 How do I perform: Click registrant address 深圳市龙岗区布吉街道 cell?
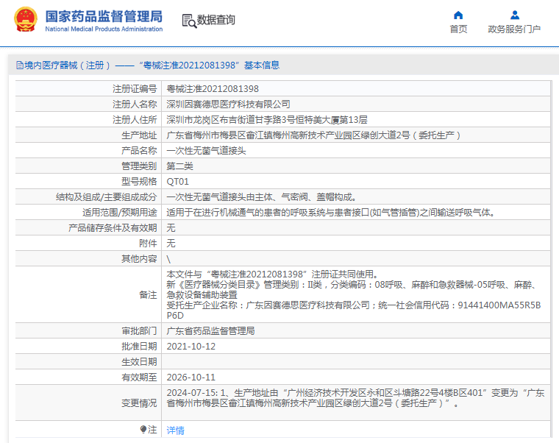tap(267, 120)
